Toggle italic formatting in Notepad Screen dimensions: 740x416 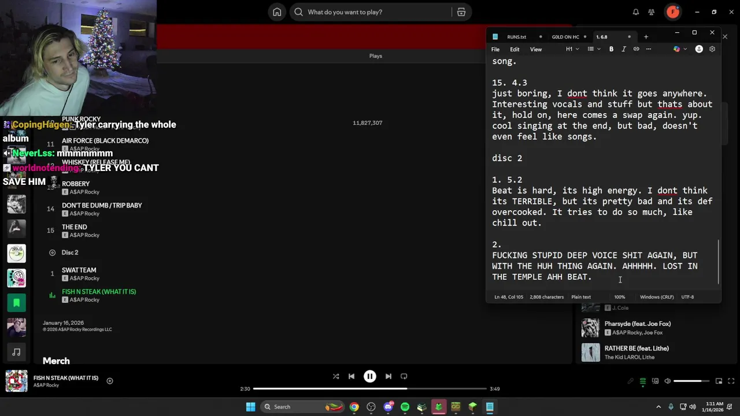(624, 49)
